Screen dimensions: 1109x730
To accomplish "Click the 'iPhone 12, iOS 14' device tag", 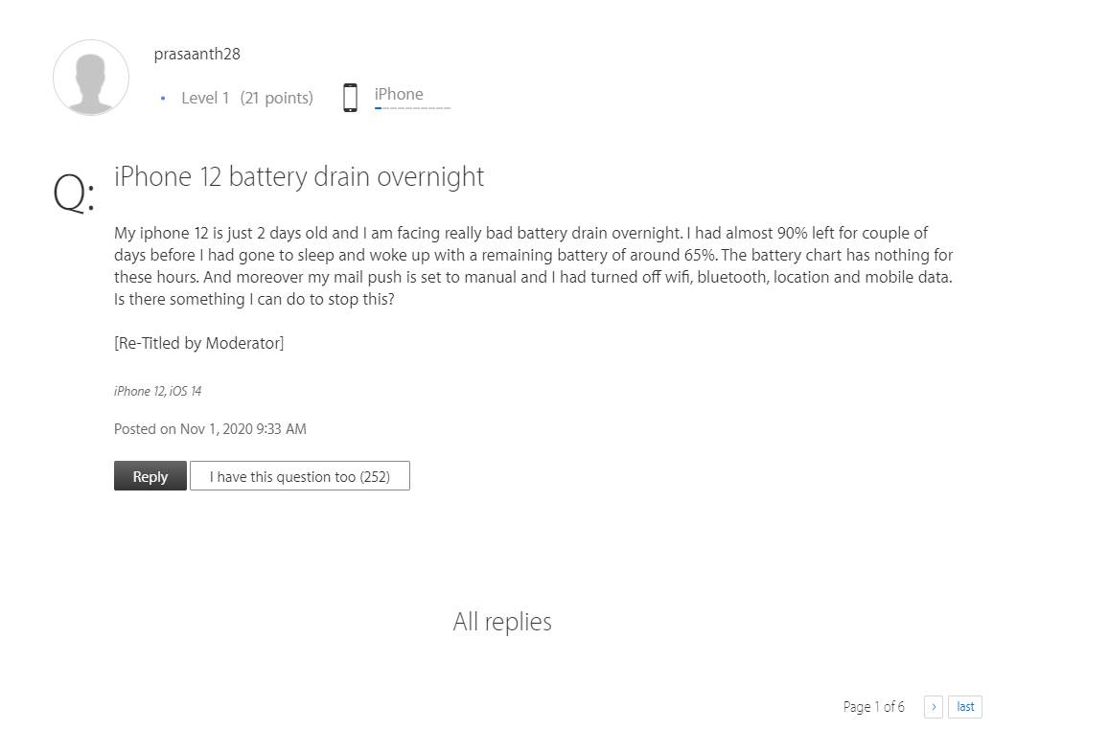I will coord(157,391).
